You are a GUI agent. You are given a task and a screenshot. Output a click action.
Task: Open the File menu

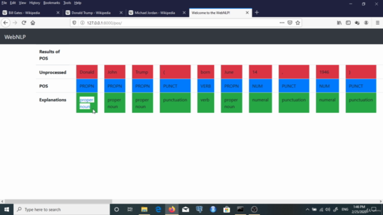click(x=4, y=3)
